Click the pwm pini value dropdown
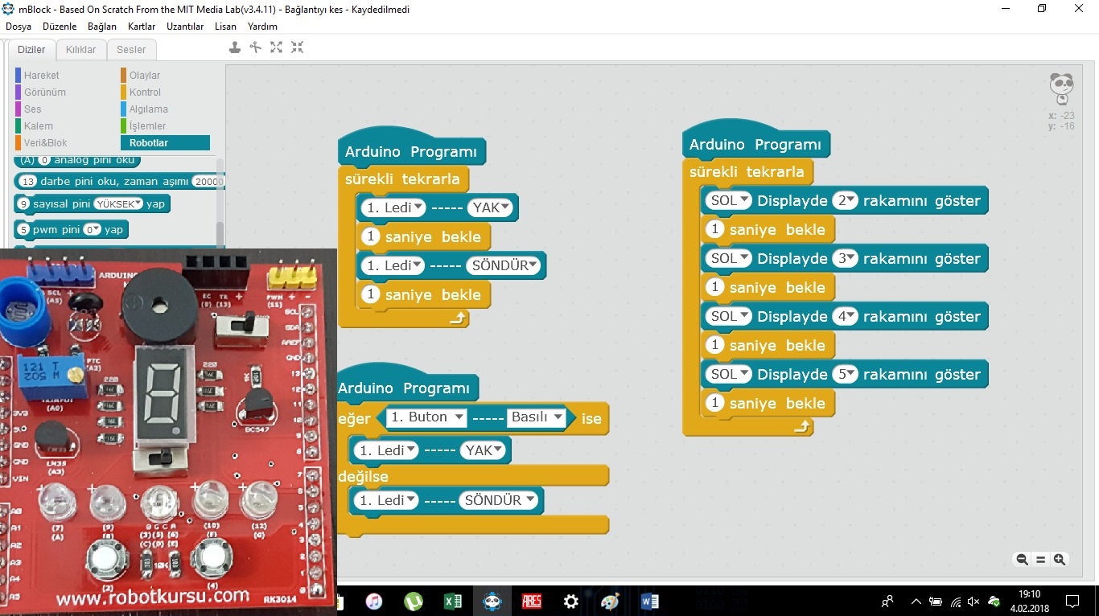Screen dimensions: 1099x616 pos(93,230)
